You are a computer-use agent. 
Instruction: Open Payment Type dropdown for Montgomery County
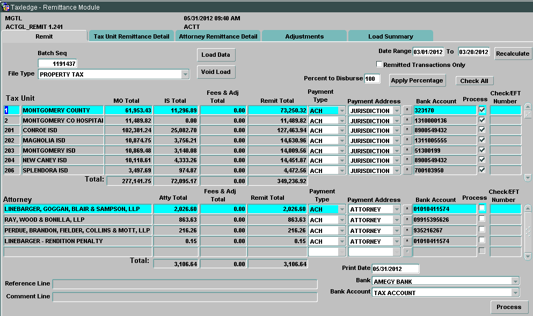[x=342, y=111]
